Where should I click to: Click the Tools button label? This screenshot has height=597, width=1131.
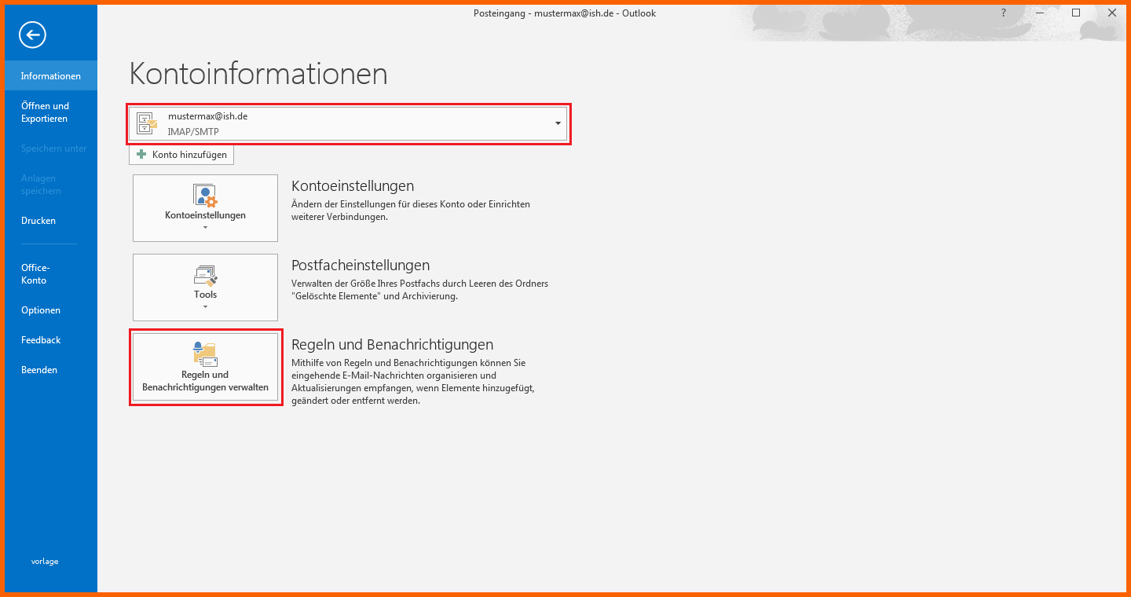point(205,295)
